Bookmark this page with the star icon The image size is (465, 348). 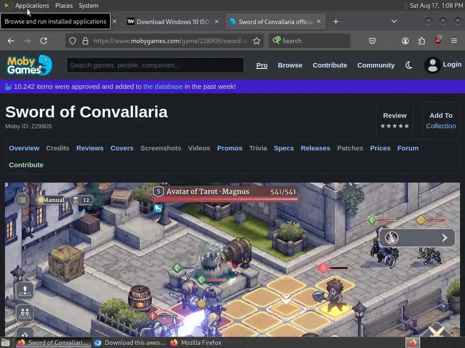(257, 41)
